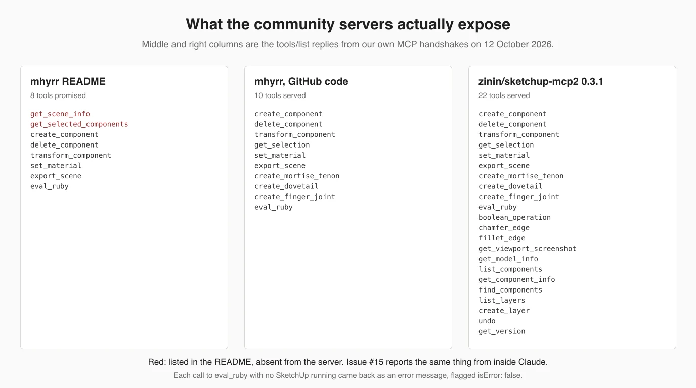696x388 pixels.
Task: Select the "boolean_operation" entry
Action: [515, 217]
